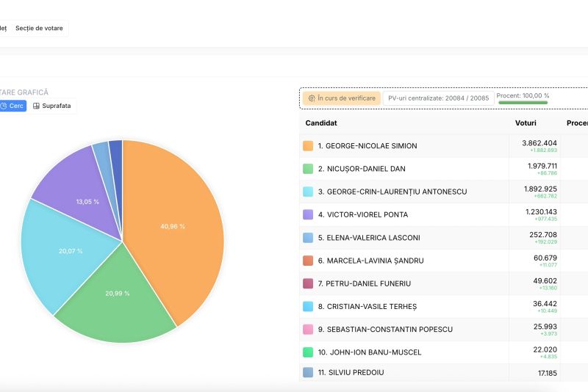Click the În curs de verificare badge

341,98
